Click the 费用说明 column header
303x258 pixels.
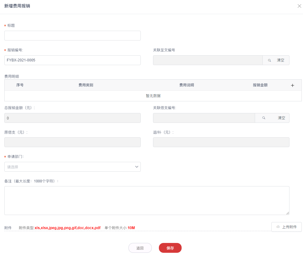187,85
